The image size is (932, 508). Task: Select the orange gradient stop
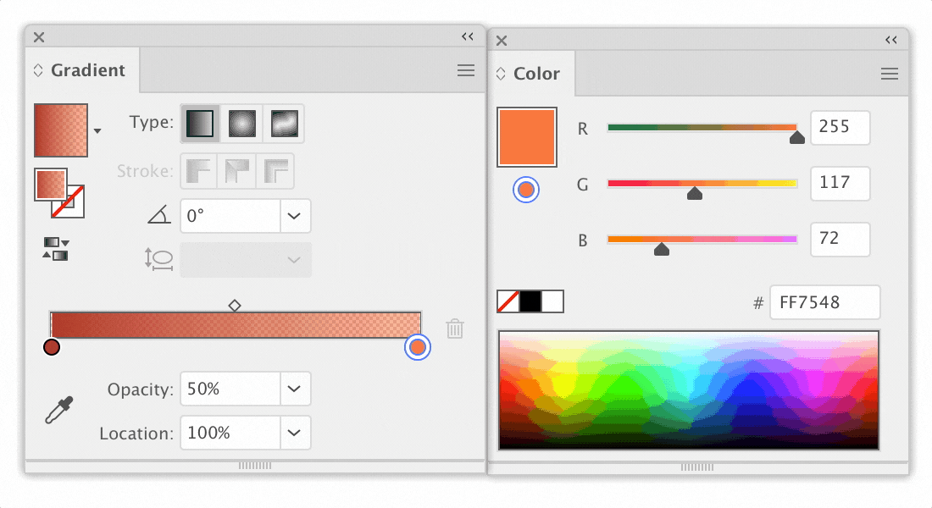point(417,347)
